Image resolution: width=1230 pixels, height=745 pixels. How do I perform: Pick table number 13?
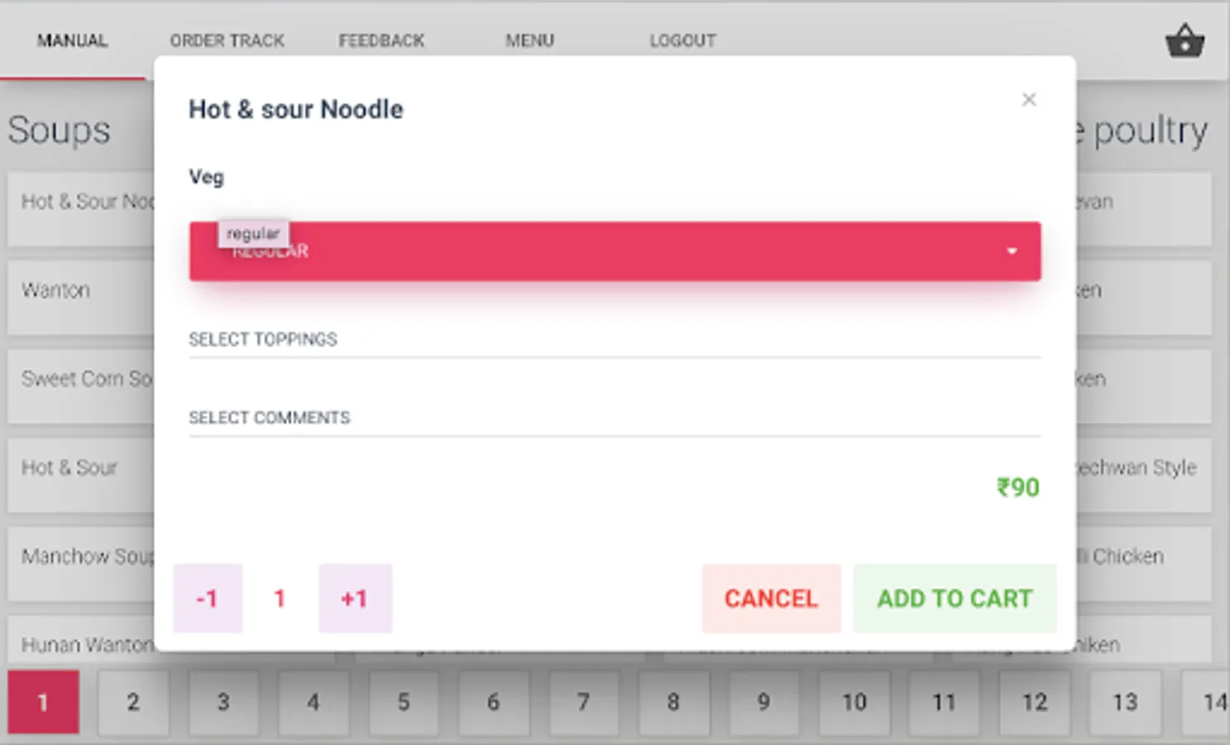coord(1124,702)
